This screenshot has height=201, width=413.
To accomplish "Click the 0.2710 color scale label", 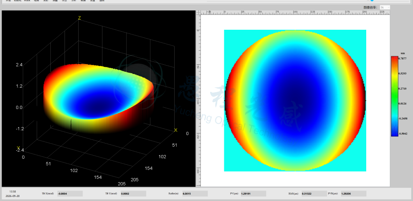I will click(x=402, y=89).
